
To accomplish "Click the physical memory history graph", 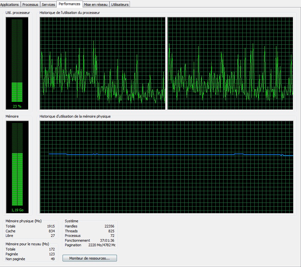I will (x=167, y=167).
